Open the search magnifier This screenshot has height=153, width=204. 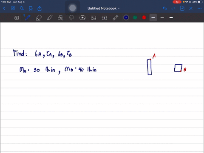[22, 8]
